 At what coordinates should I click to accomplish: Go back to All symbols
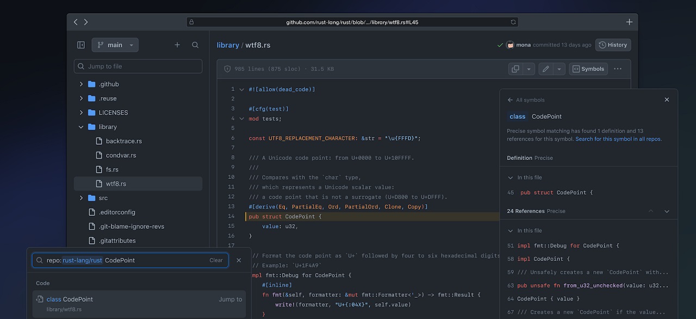pyautogui.click(x=526, y=100)
